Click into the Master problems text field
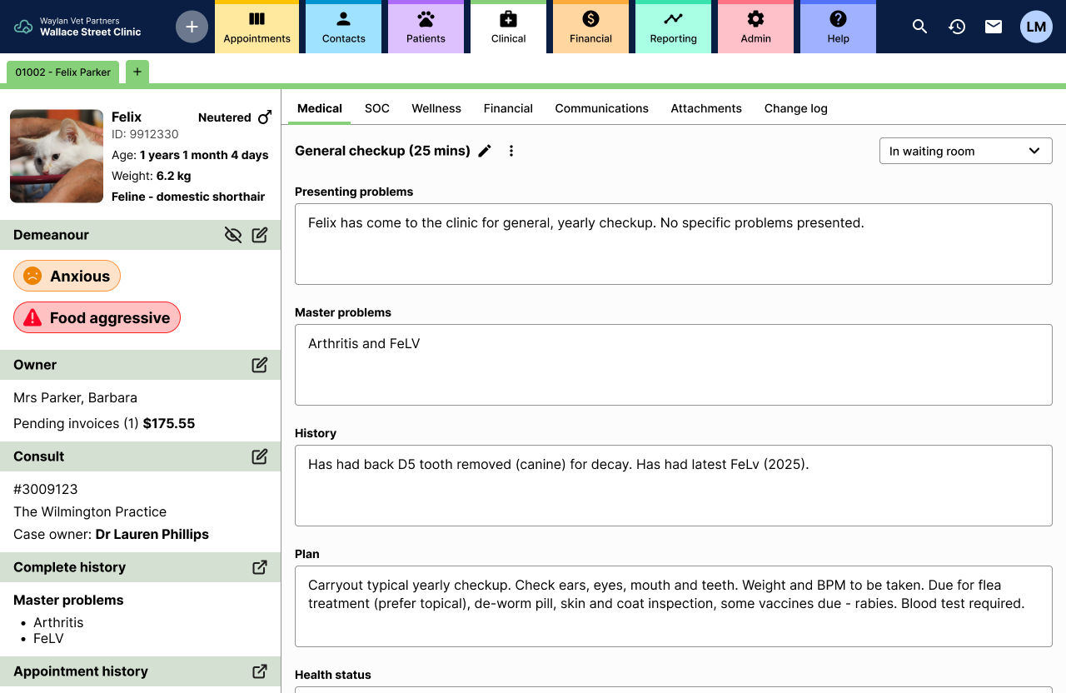1066x693 pixels. pyautogui.click(x=674, y=365)
